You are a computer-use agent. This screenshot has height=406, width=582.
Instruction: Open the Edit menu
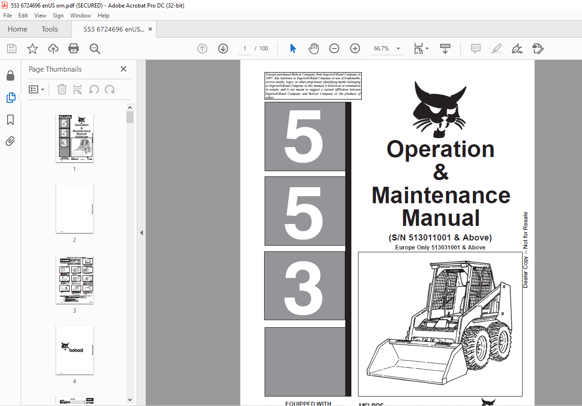[x=23, y=16]
